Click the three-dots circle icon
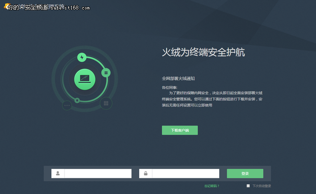 click(67, 105)
